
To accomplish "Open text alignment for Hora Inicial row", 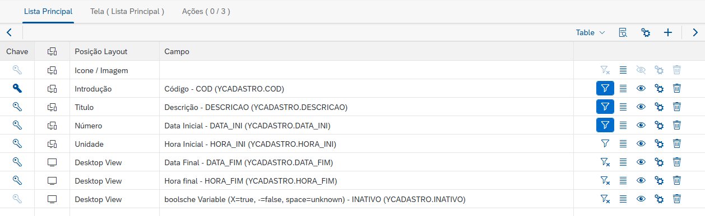I will click(623, 143).
